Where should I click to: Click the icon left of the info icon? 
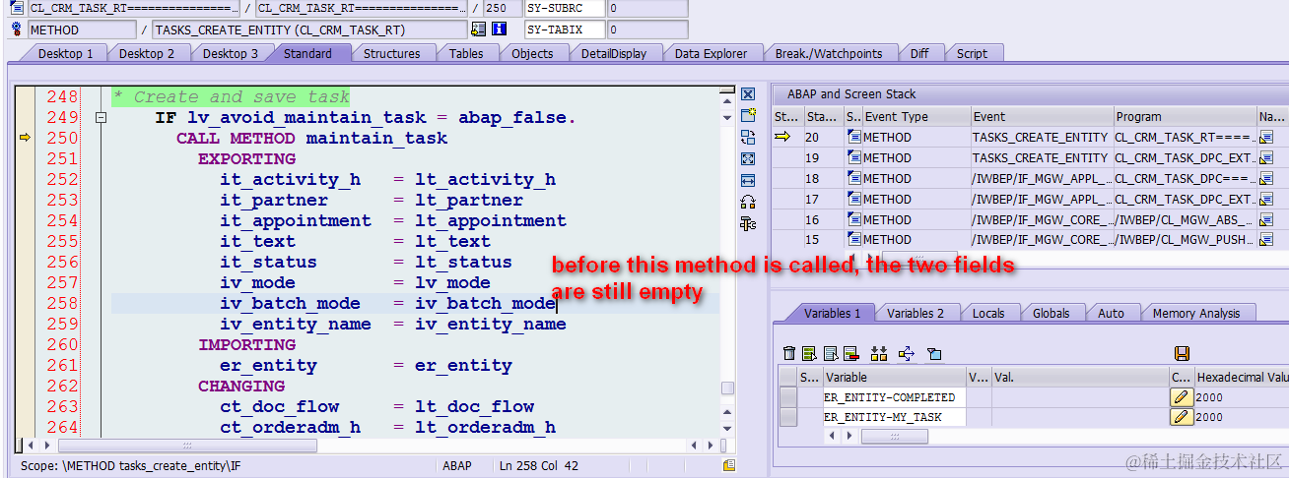tap(478, 30)
